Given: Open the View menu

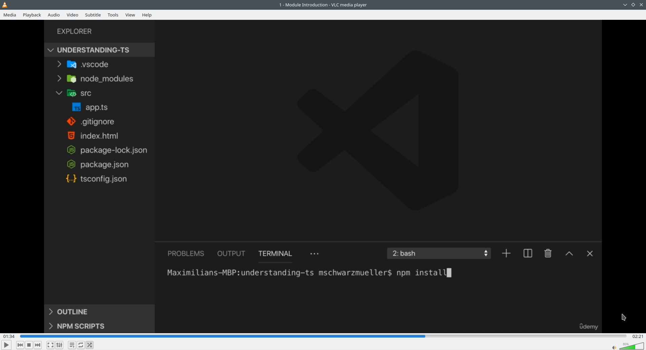Looking at the screenshot, I should tap(130, 15).
